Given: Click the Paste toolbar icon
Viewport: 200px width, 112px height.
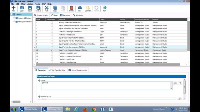Looking at the screenshot, I should (63, 9).
